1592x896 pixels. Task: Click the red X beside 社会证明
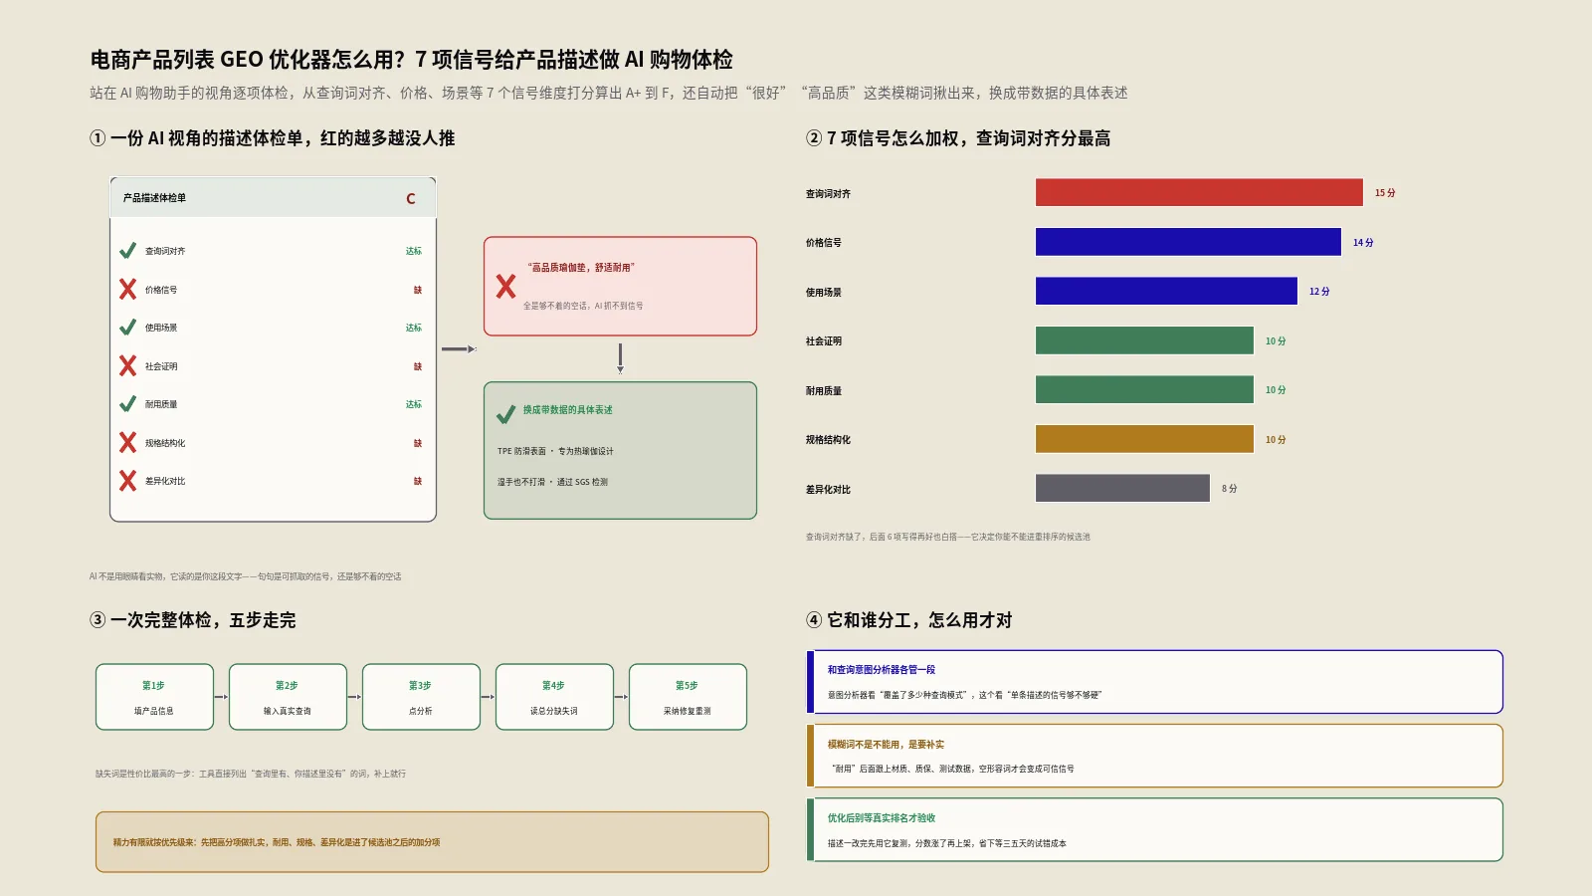(x=127, y=366)
